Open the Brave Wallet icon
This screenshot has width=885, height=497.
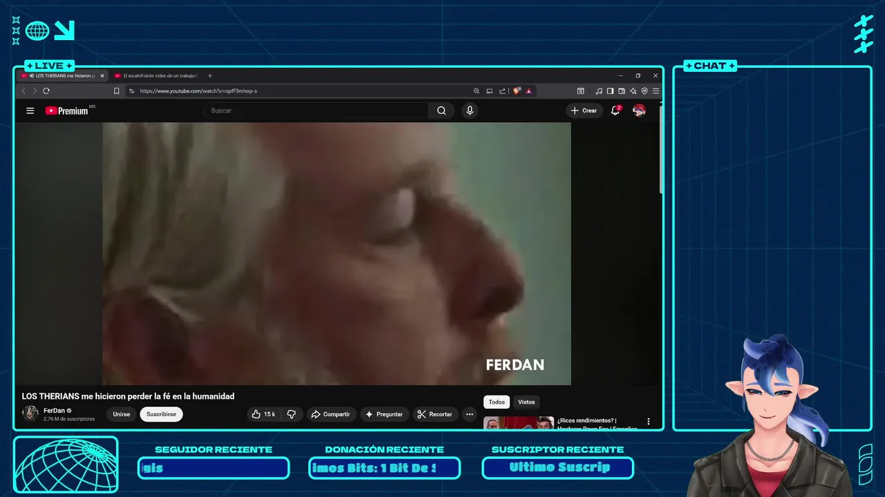[622, 91]
